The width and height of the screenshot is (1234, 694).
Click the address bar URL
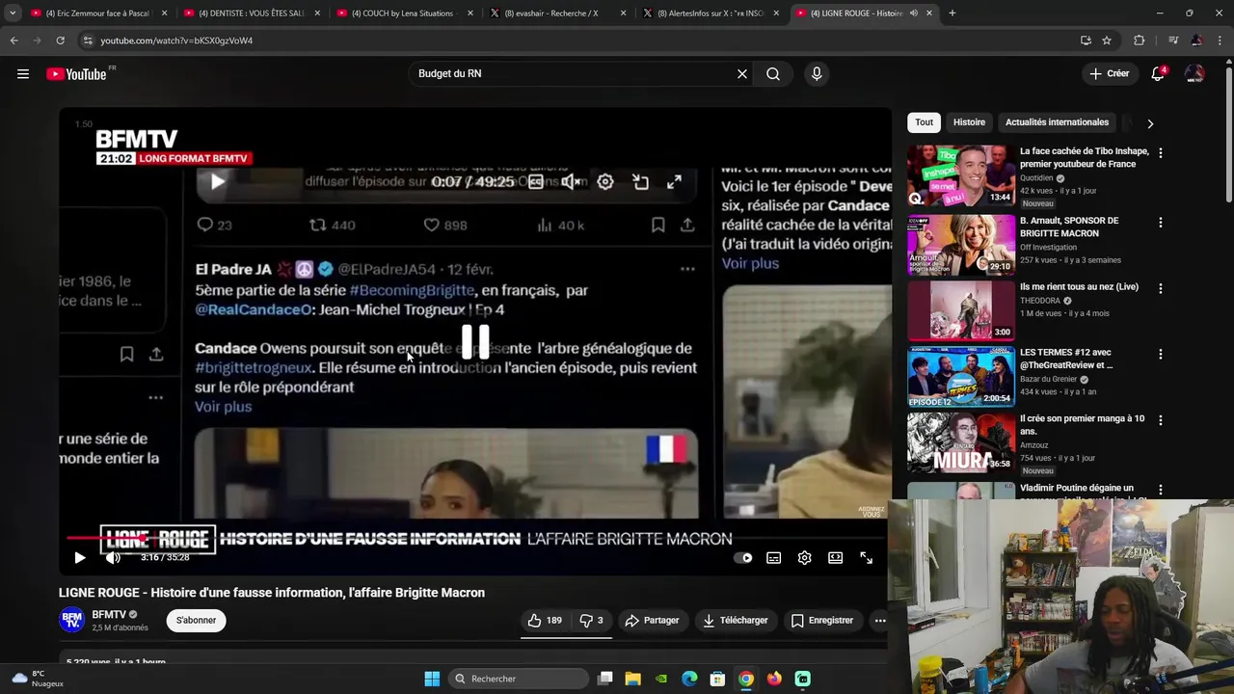point(176,40)
